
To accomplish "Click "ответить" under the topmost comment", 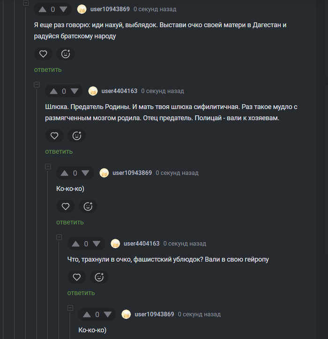I will tap(48, 70).
